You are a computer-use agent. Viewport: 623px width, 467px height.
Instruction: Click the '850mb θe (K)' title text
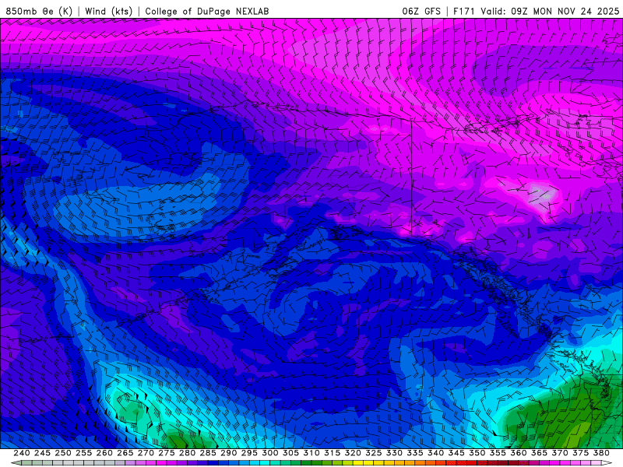39,11
